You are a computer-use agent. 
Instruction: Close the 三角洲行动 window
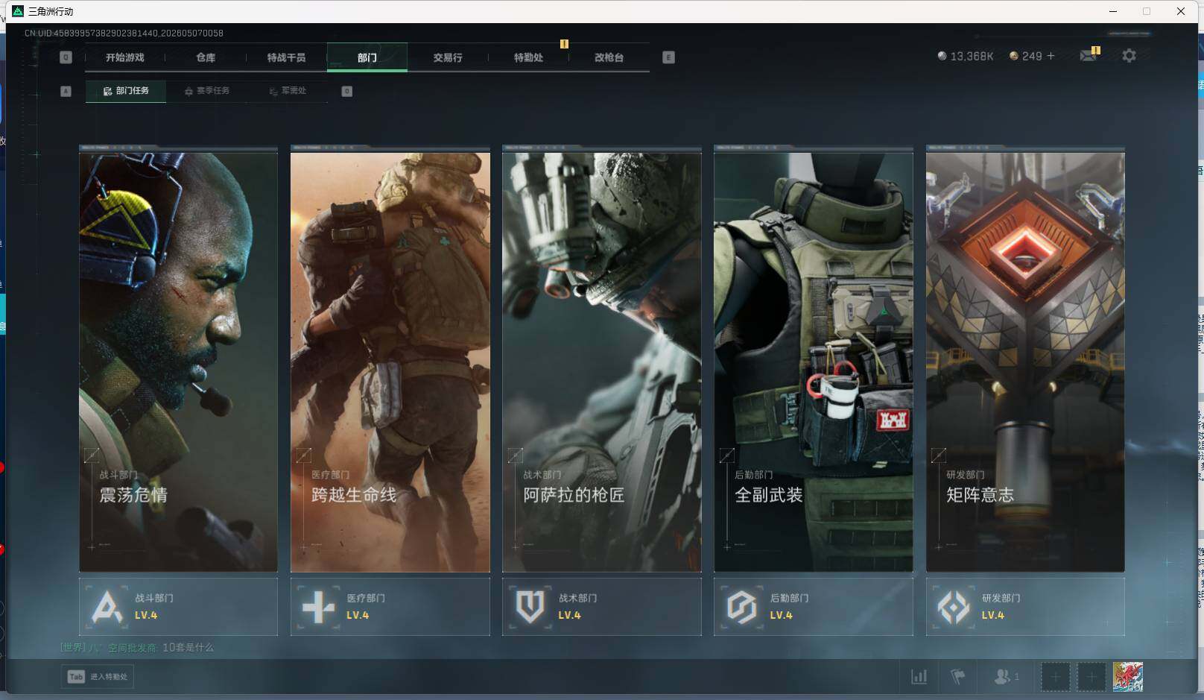1181,11
